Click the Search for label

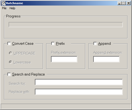click(x=17, y=83)
